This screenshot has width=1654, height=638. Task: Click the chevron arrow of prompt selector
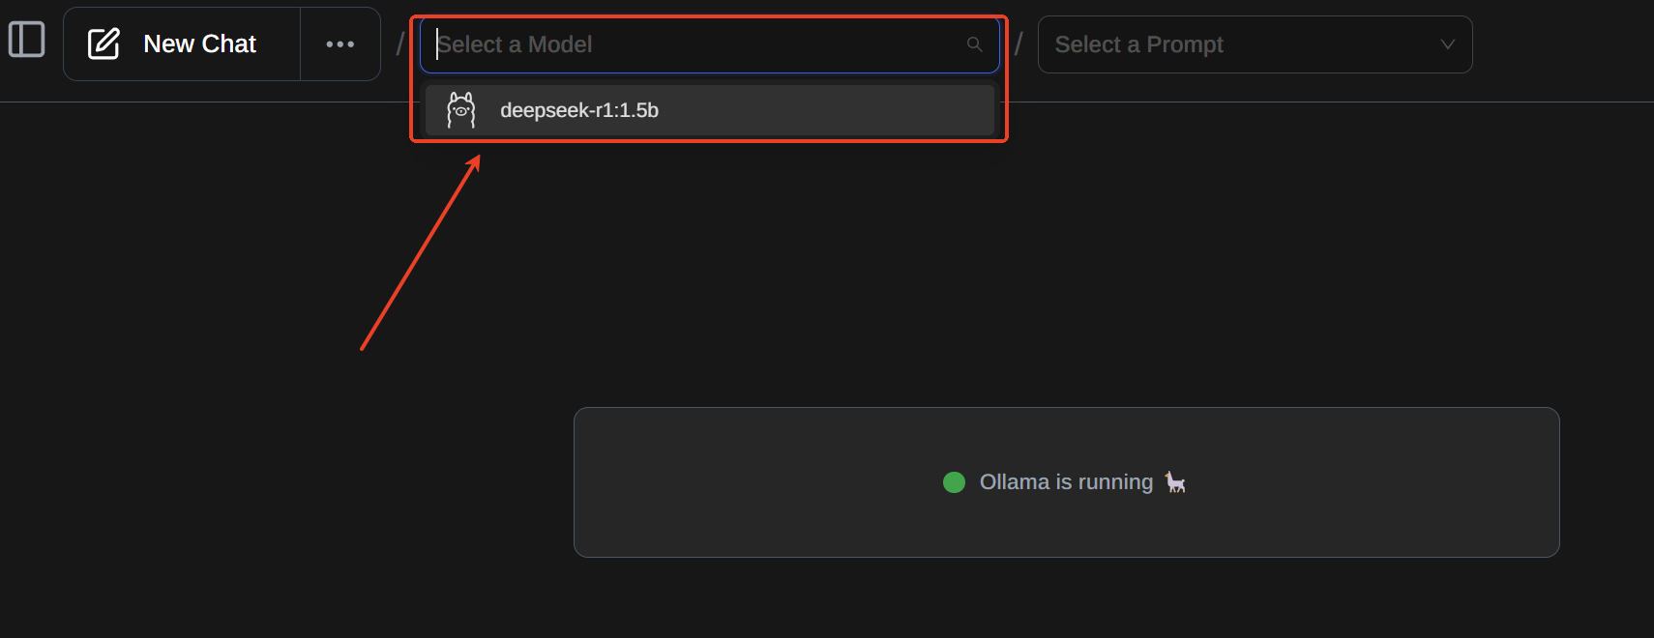click(1447, 44)
